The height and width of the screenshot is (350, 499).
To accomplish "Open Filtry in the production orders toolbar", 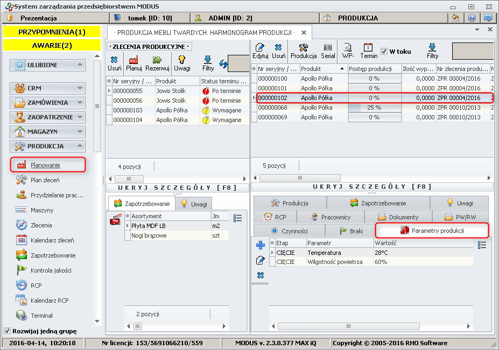I will click(208, 62).
